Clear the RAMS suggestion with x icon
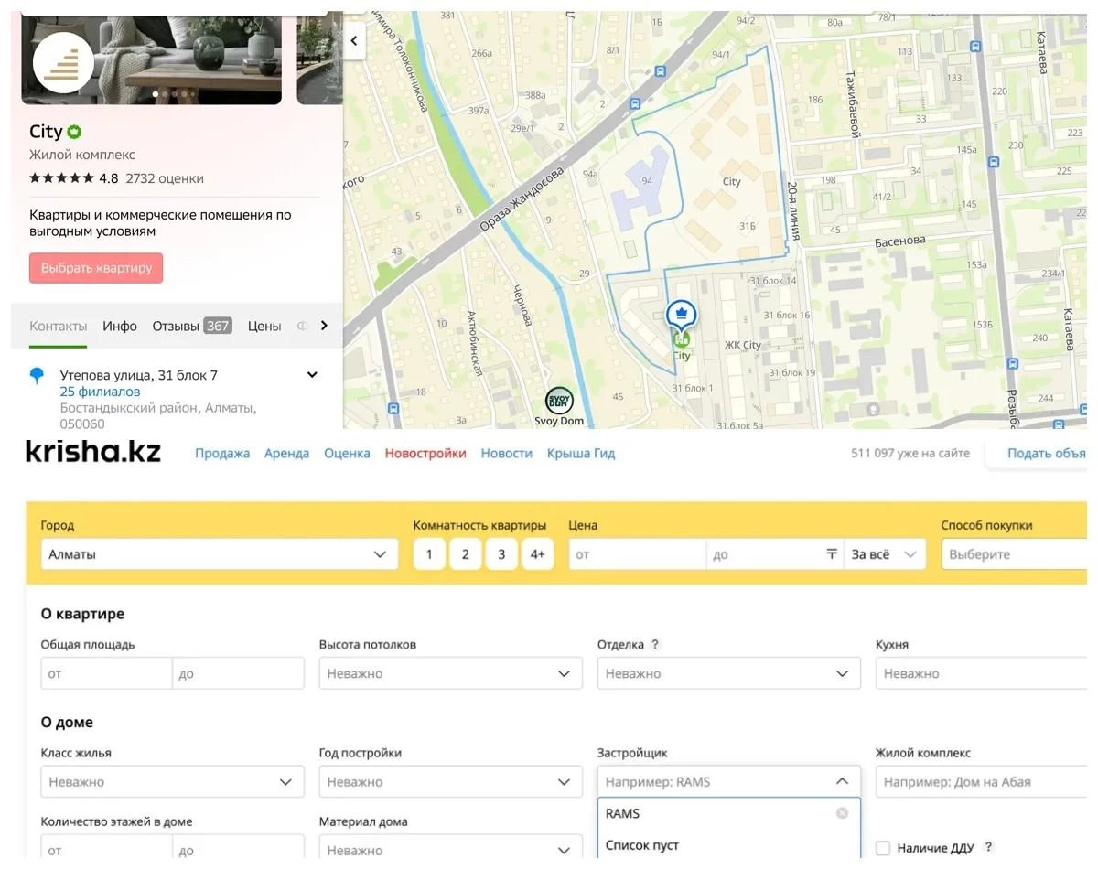This screenshot has width=1098, height=869. (x=842, y=813)
